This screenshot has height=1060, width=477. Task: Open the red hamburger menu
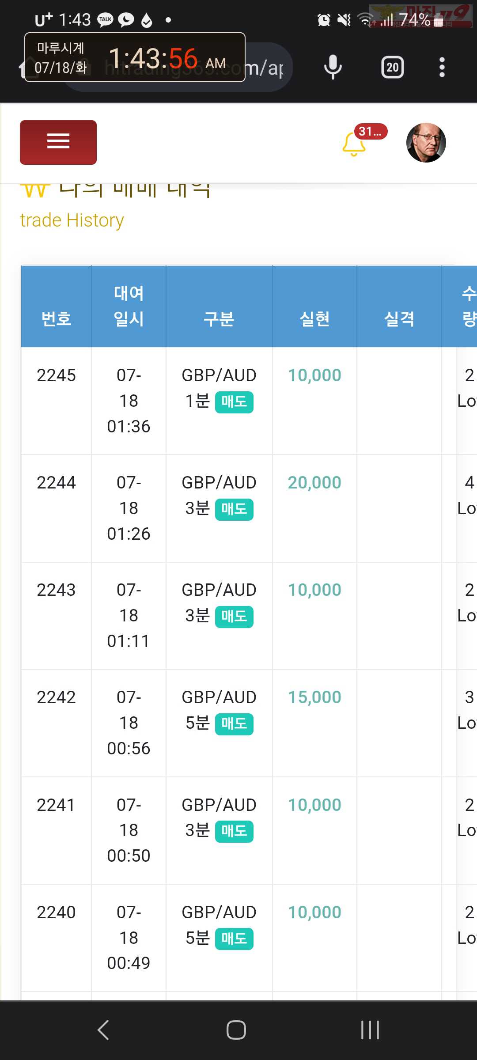58,142
